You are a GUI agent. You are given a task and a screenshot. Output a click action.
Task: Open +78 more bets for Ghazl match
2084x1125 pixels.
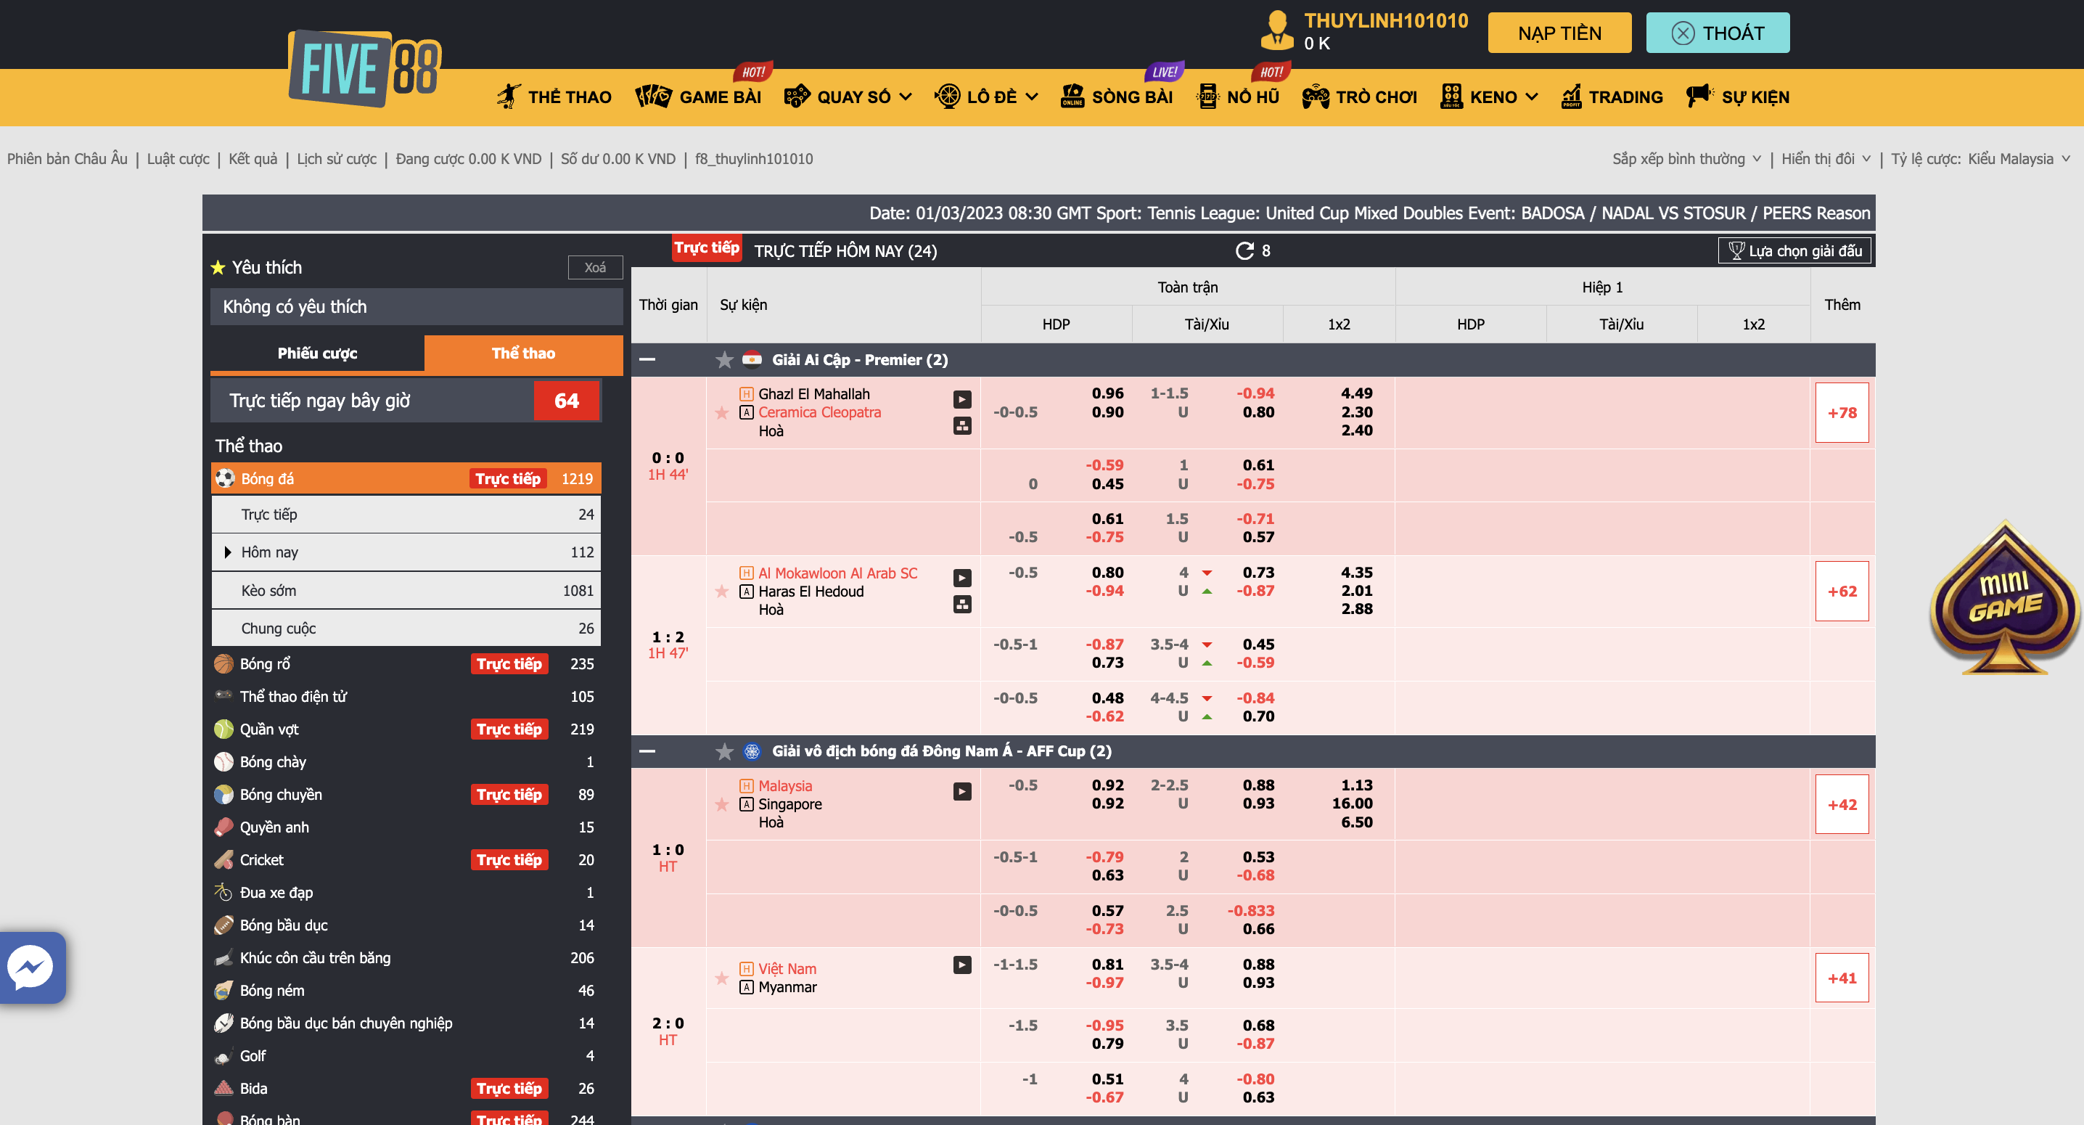coord(1842,413)
